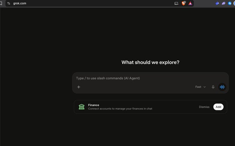Click the Brave Rewards triangle icon

pyautogui.click(x=190, y=3)
